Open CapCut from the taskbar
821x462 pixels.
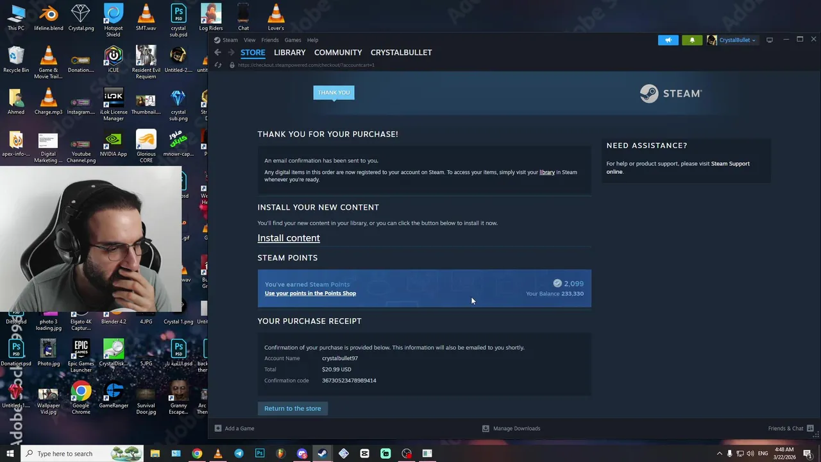364,454
